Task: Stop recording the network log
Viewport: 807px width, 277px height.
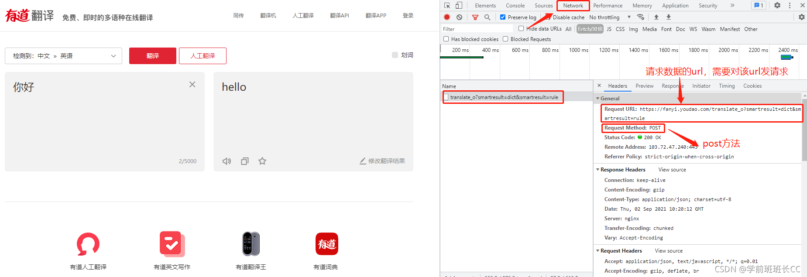Action: (x=447, y=17)
